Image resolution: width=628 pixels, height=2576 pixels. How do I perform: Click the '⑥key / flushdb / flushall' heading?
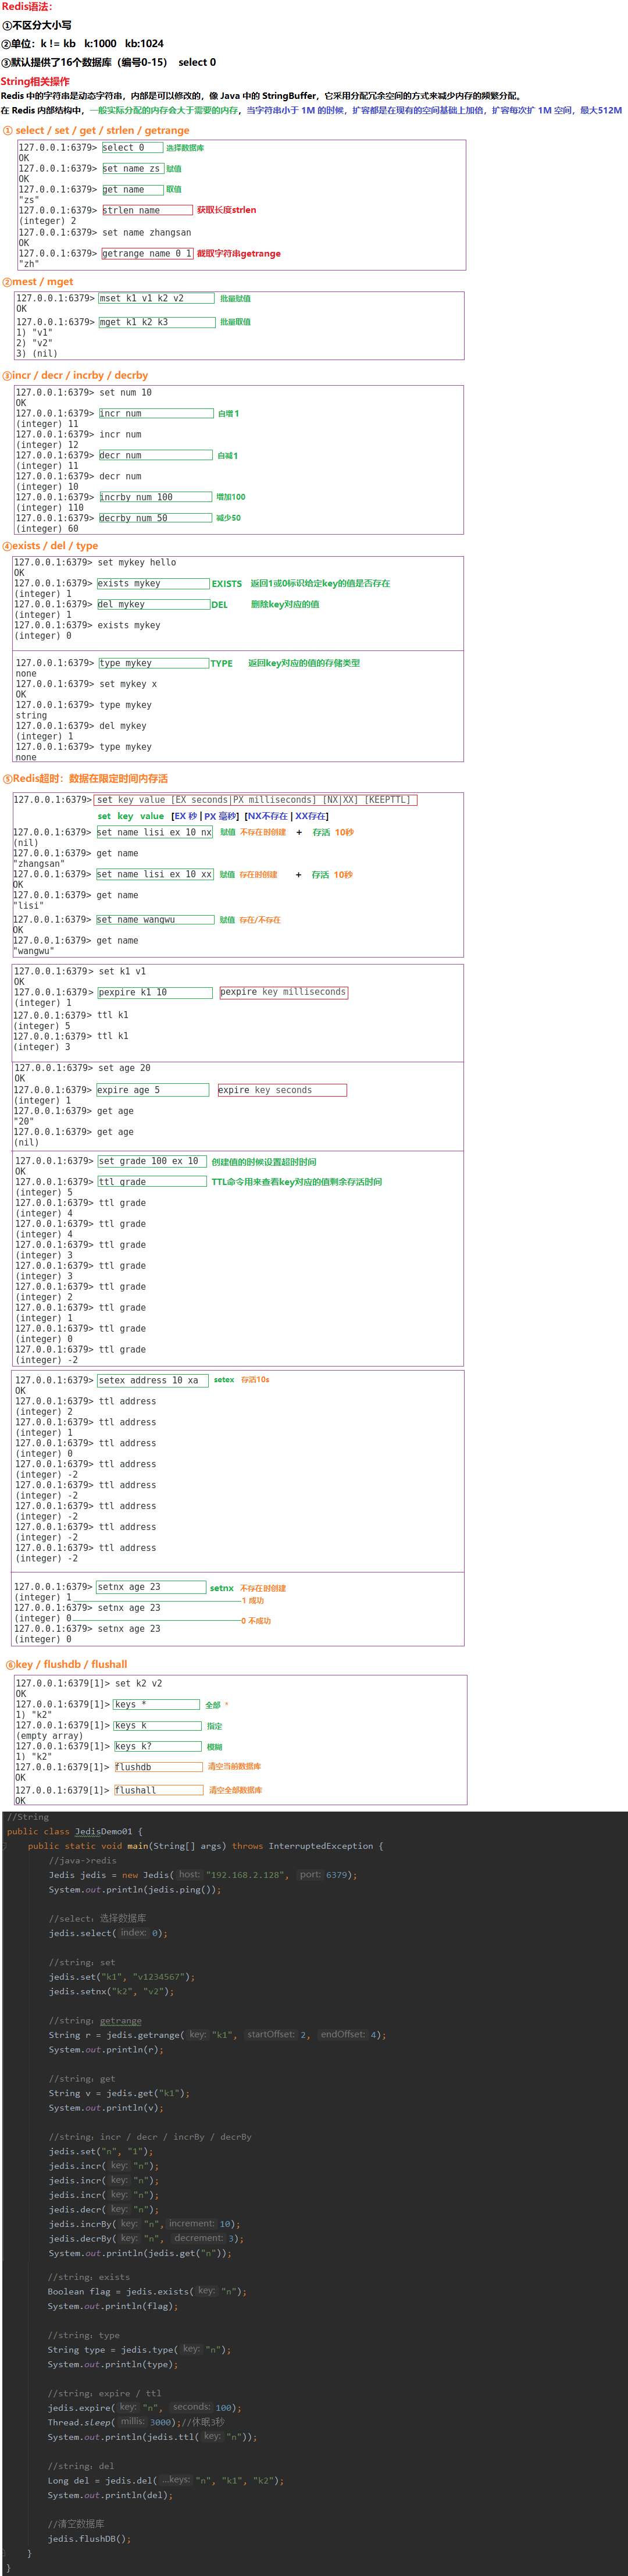(x=67, y=1664)
